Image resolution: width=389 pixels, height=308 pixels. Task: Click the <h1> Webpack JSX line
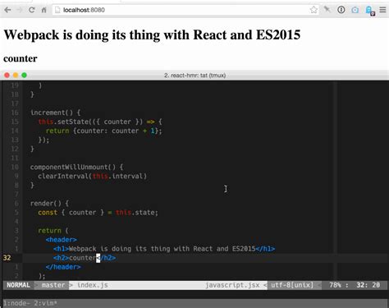click(164, 249)
